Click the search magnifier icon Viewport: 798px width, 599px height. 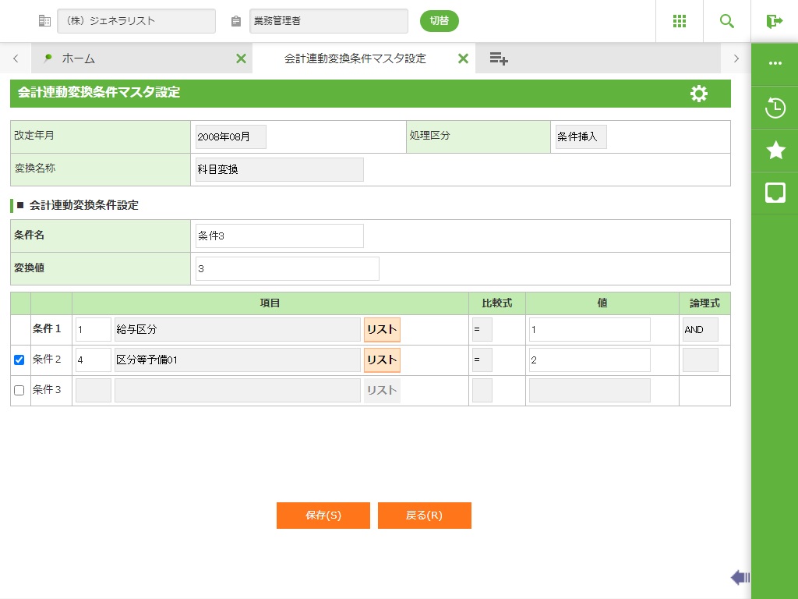point(727,21)
